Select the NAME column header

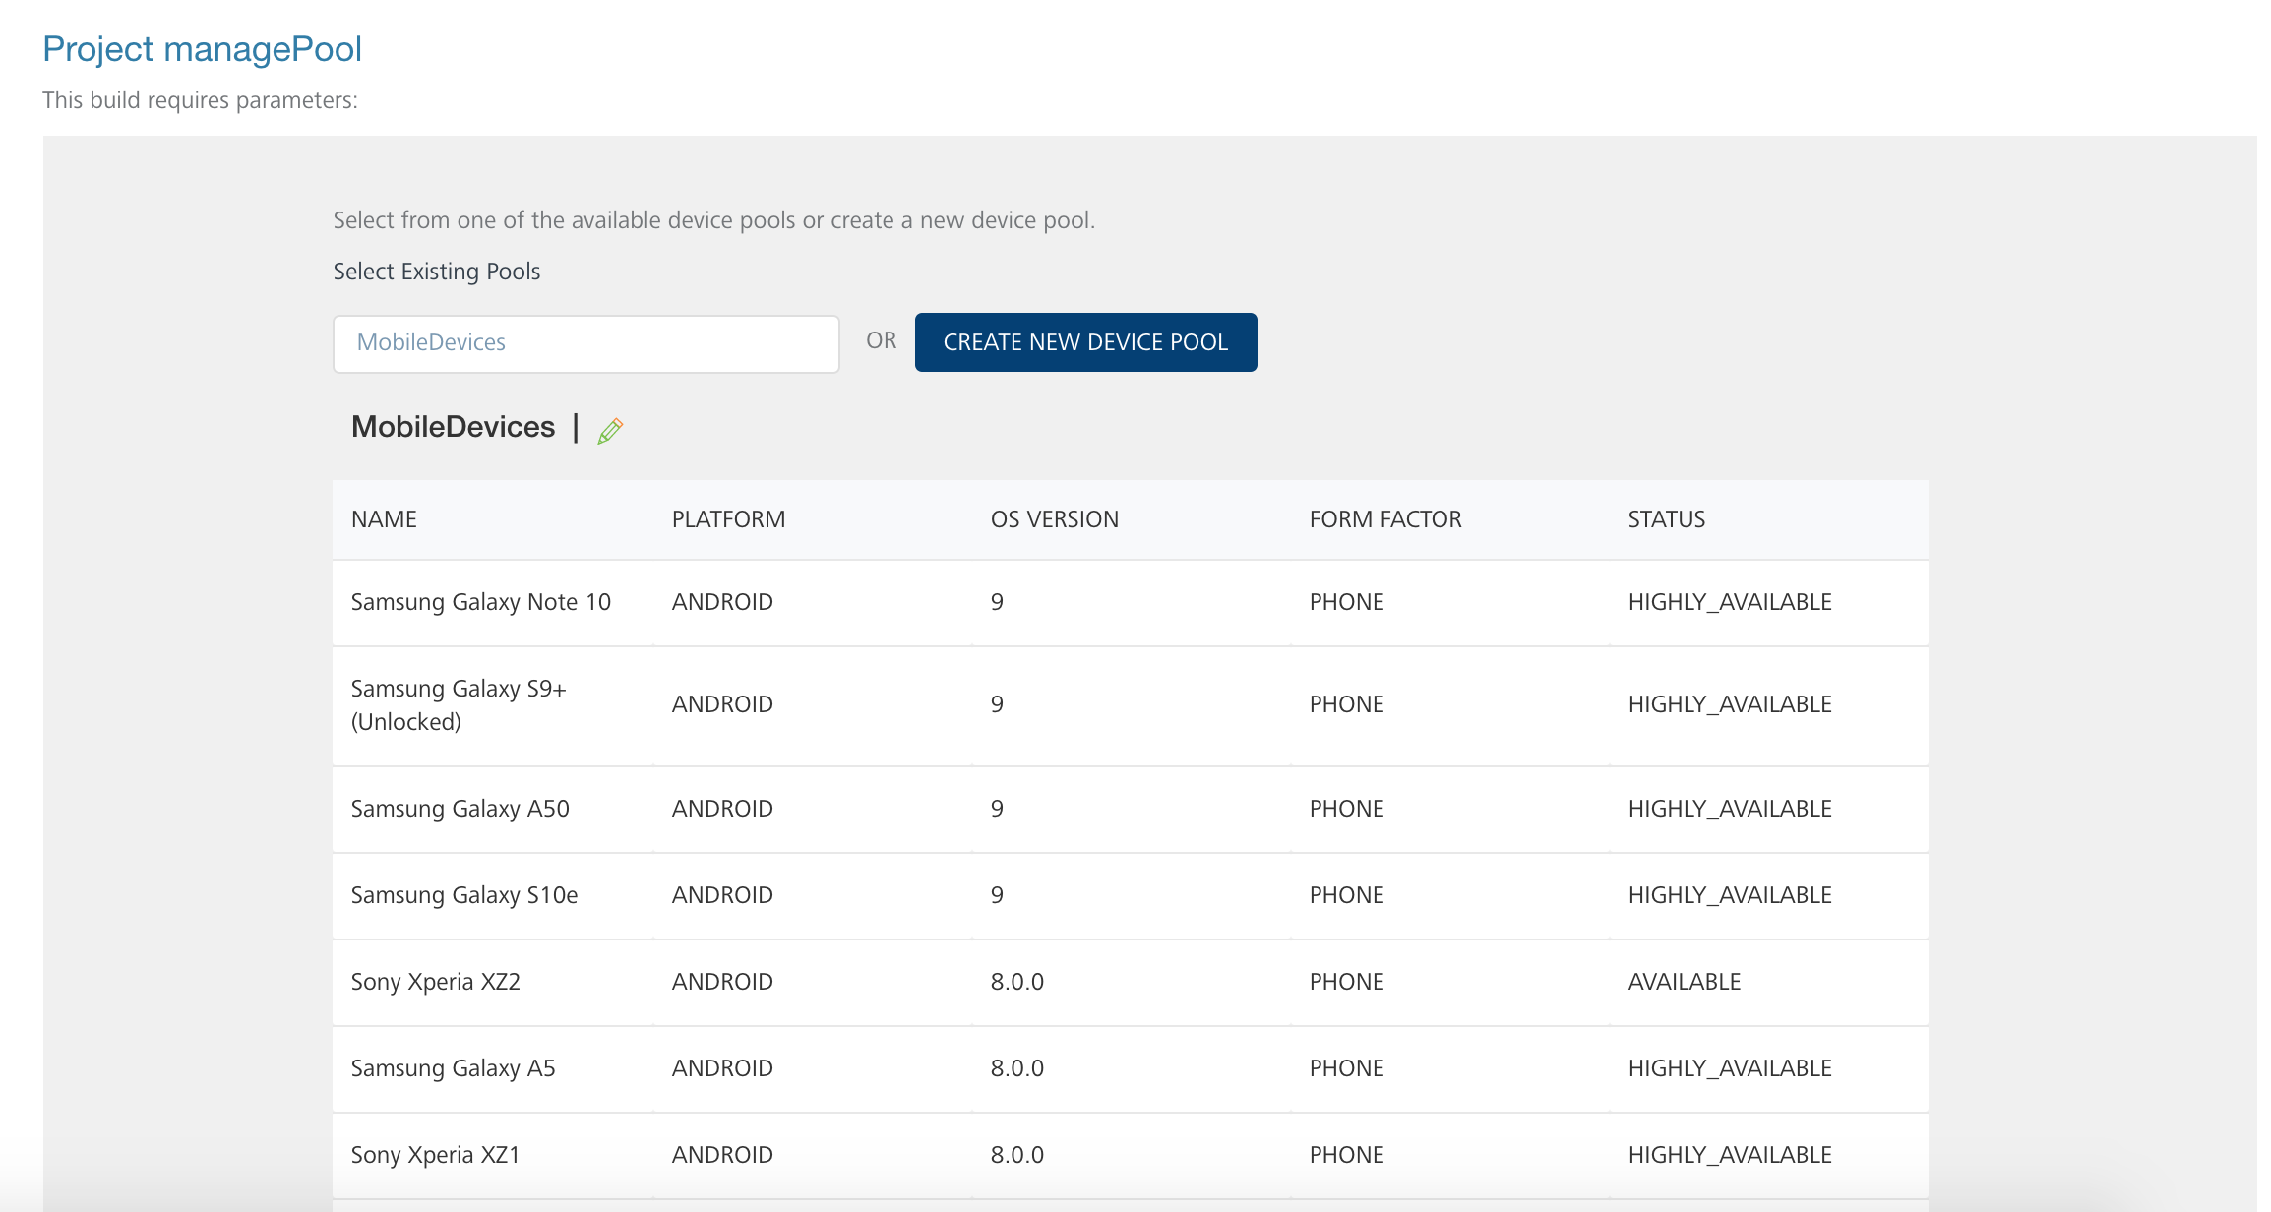[x=384, y=519]
